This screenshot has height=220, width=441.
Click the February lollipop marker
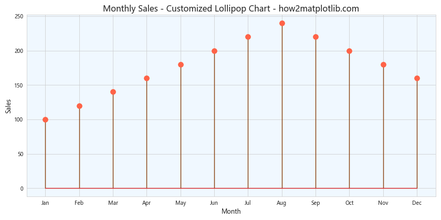coord(79,106)
